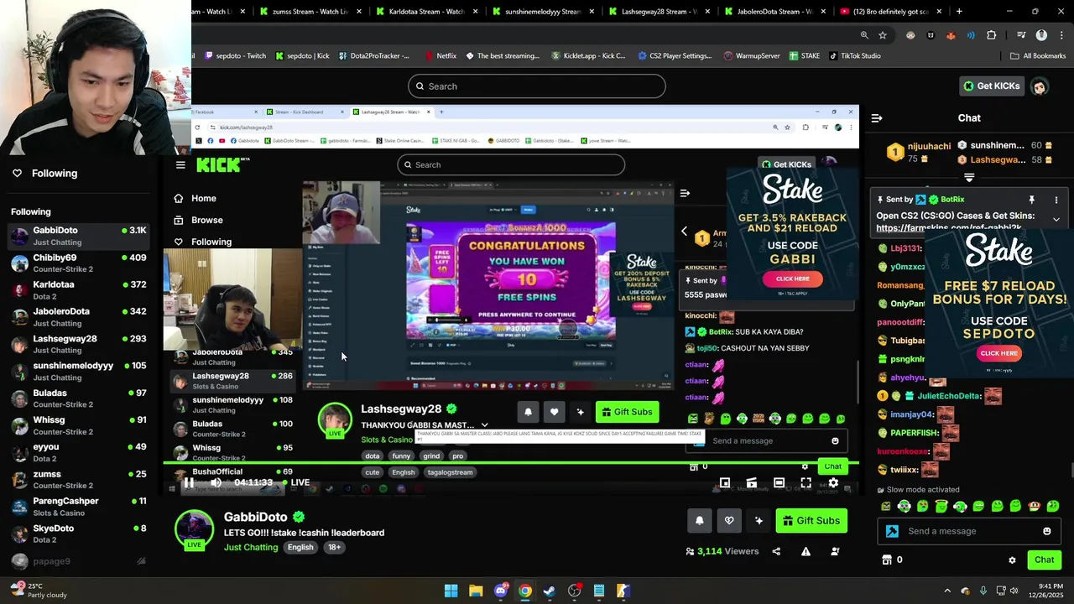The image size is (1074, 604).
Task: Open the GabbiDoto channel in the Following list
Action: coord(80,236)
